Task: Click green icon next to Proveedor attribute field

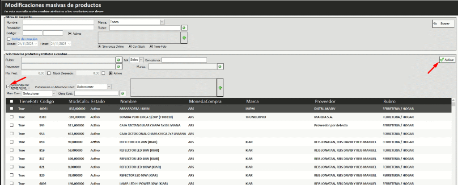Action: pyautogui.click(x=119, y=66)
